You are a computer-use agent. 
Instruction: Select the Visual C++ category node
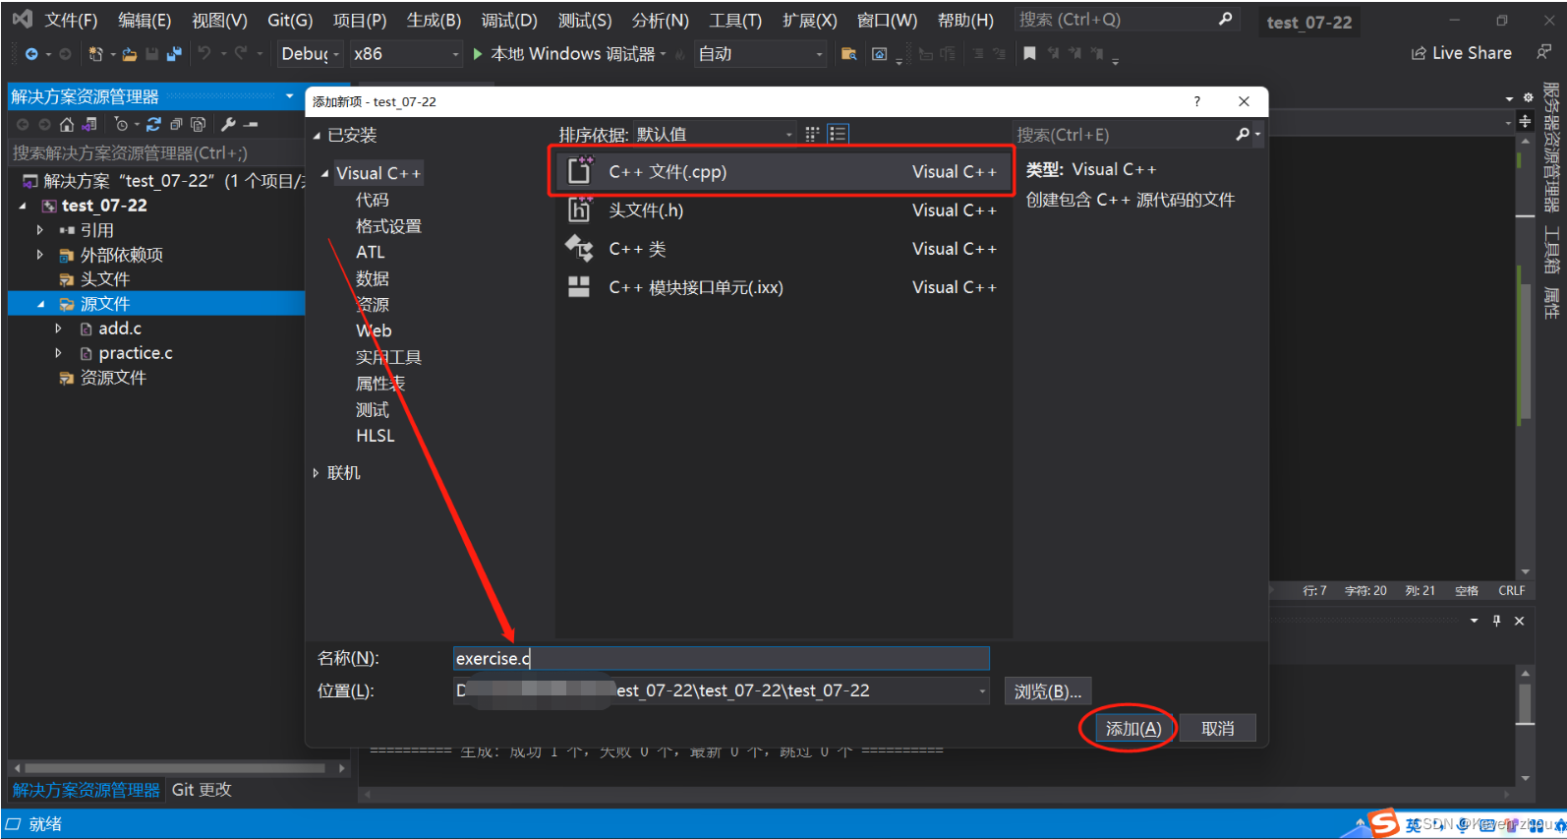click(x=378, y=173)
